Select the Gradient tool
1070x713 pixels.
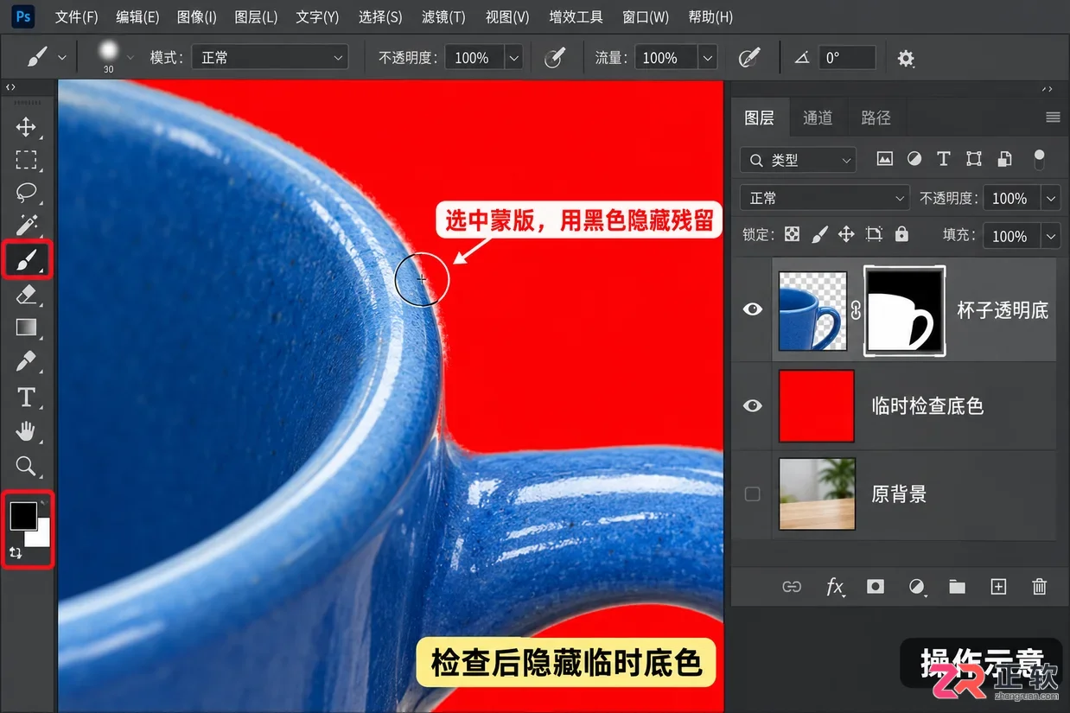click(x=26, y=327)
